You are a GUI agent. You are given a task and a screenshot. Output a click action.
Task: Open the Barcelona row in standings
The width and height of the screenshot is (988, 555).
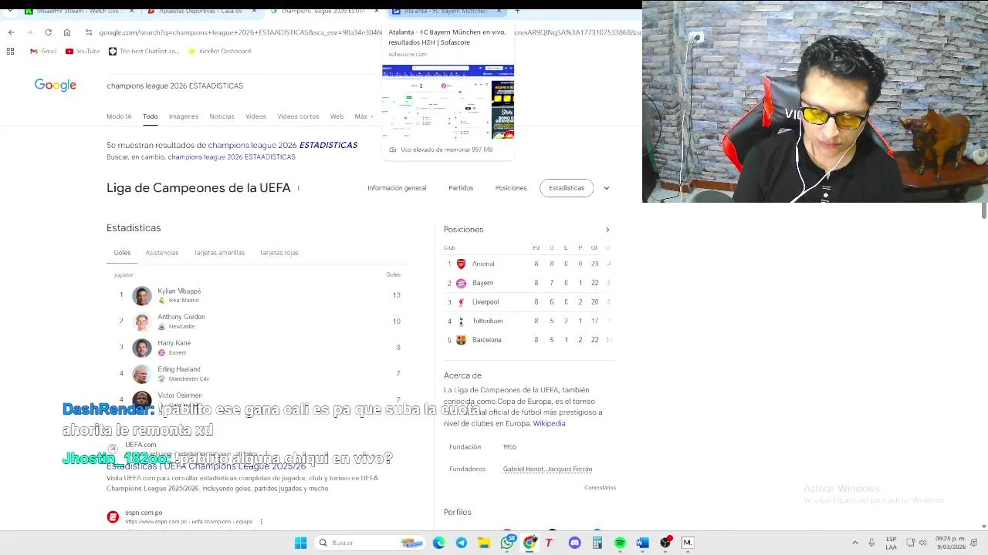(x=530, y=340)
